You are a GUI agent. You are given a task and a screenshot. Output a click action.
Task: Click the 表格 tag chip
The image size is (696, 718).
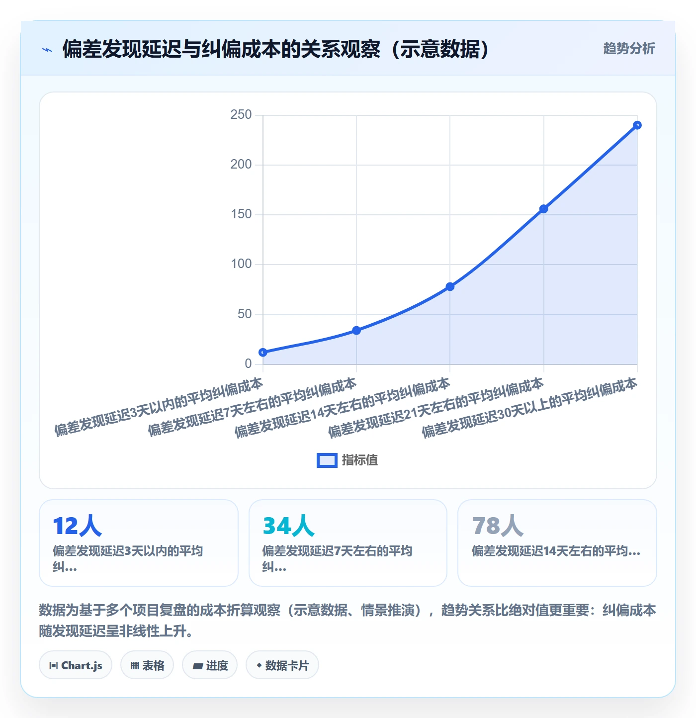coord(147,665)
